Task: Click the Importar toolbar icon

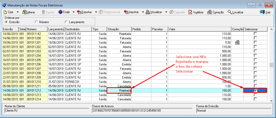Action: click(126, 12)
